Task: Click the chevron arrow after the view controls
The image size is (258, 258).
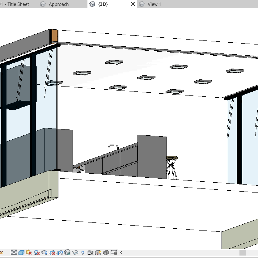Action: (x=121, y=252)
